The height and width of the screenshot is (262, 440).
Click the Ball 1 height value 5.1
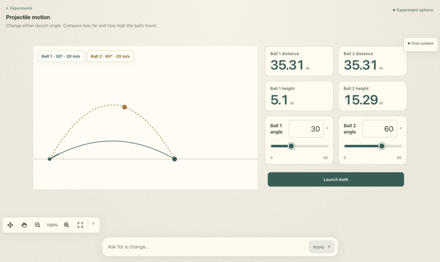coord(279,100)
